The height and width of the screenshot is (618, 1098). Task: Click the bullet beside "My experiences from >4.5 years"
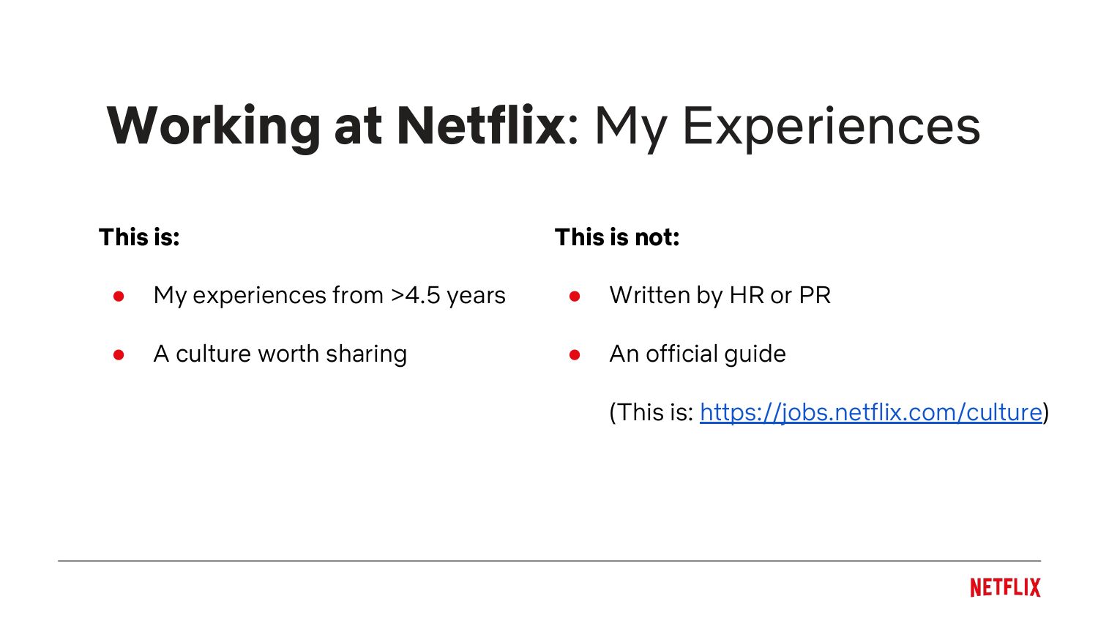[x=119, y=297]
